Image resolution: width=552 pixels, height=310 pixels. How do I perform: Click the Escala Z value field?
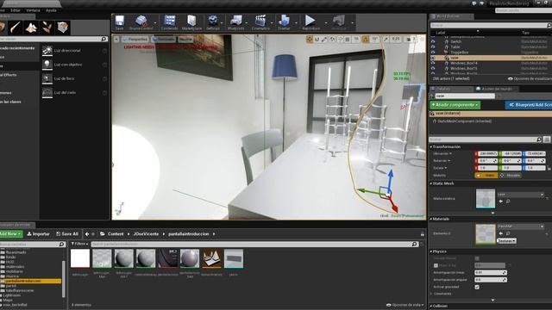pos(535,168)
